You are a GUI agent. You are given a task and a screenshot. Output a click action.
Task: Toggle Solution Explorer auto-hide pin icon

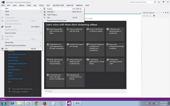point(166,13)
